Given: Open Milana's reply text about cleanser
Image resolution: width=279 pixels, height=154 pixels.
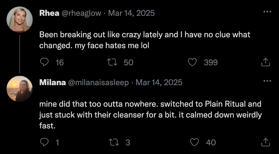Looking at the screenshot, I should click(150, 115).
